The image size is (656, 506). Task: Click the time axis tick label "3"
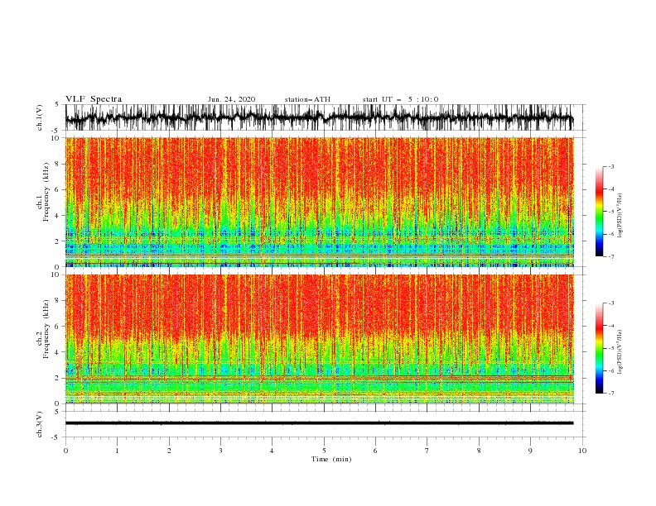tap(220, 451)
